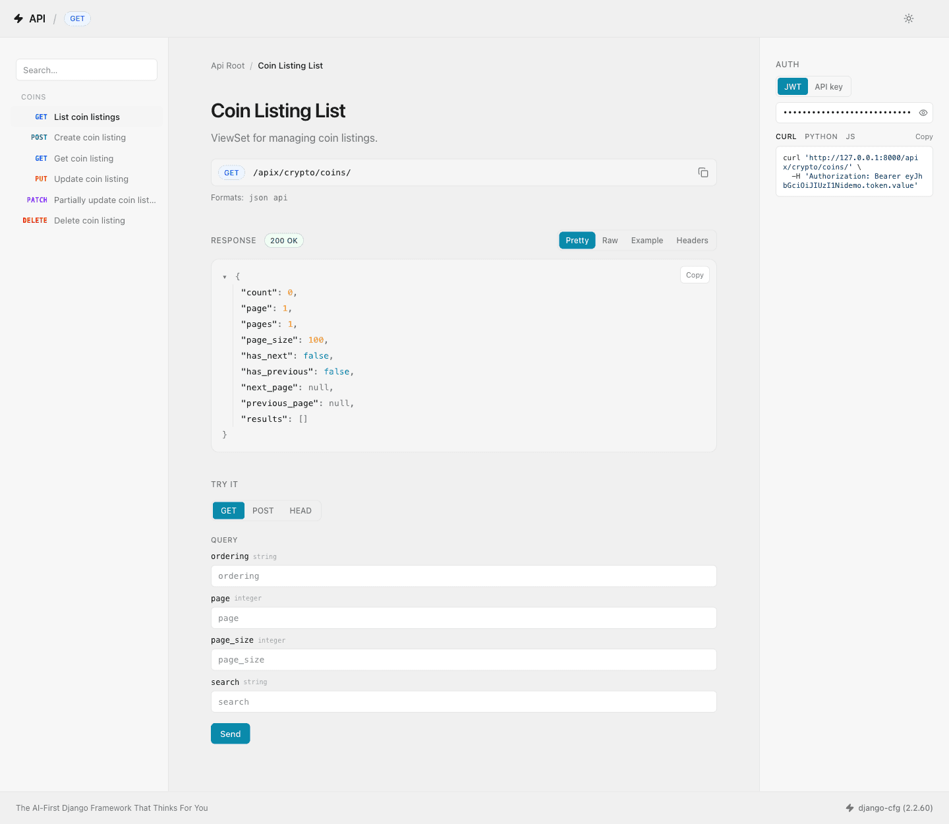Collapse the JSON response root triangle
Viewport: 949px width, 824px height.
point(225,277)
